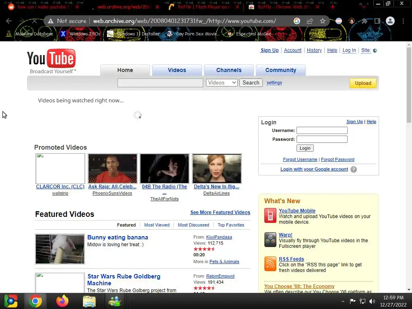This screenshot has width=412, height=309.
Task: Open You Choose '08: The Economy link
Action: tap(299, 286)
